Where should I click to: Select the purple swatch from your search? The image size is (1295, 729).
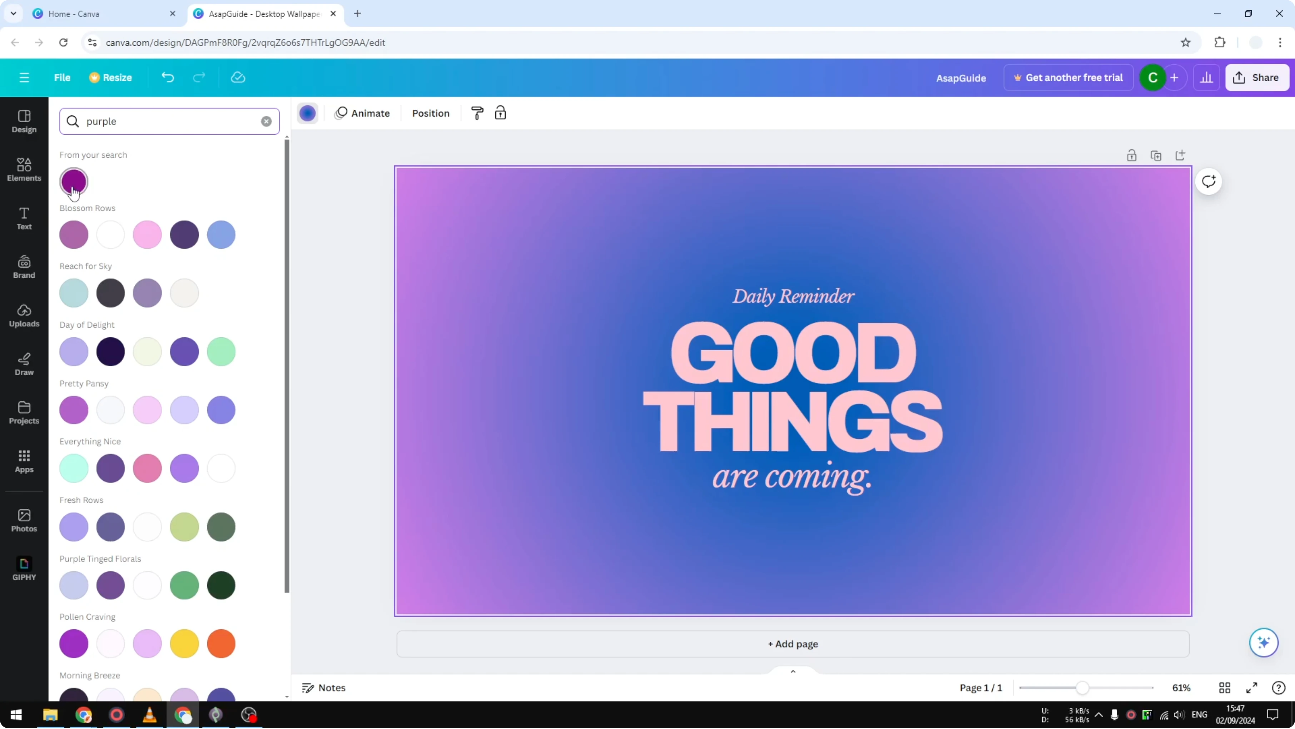click(x=74, y=182)
